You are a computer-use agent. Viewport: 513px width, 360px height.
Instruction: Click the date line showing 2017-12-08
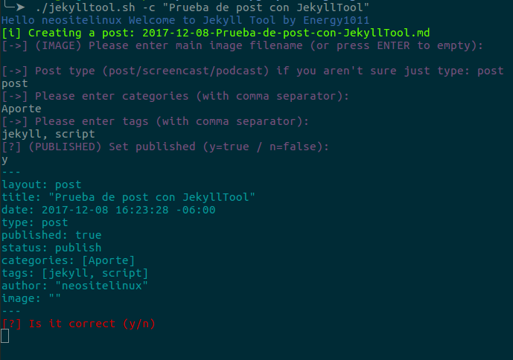[x=109, y=210]
